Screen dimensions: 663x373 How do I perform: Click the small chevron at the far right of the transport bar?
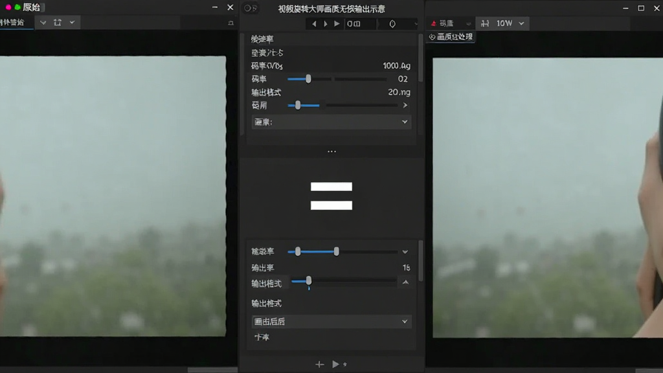(x=416, y=24)
